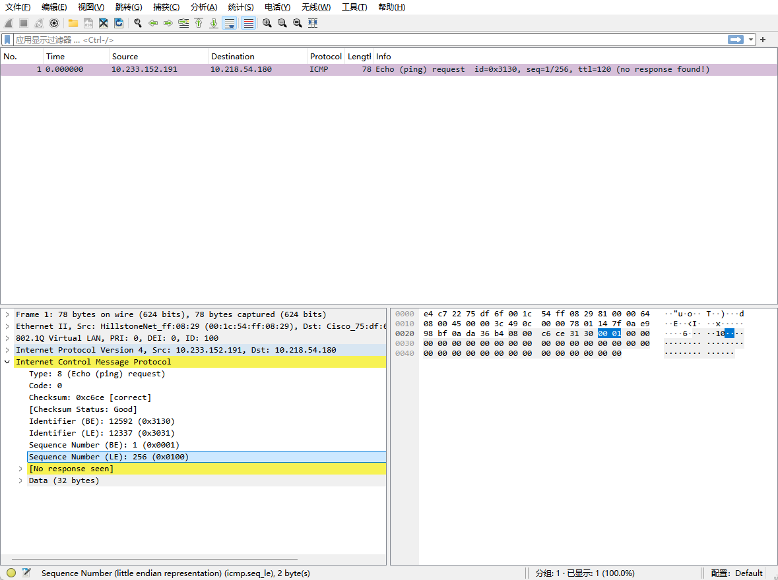Click the Protocol column header
The image size is (778, 580).
click(x=326, y=57)
